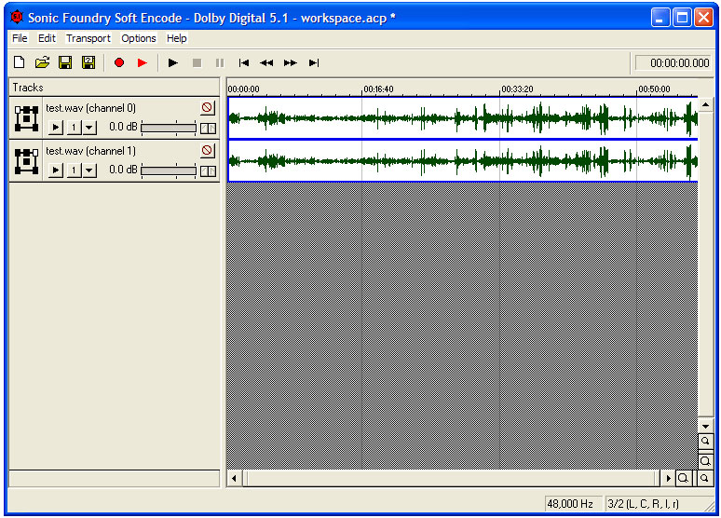Click the 00:00:00 mark on the time ruler
This screenshot has width=721, height=518.
(x=244, y=89)
